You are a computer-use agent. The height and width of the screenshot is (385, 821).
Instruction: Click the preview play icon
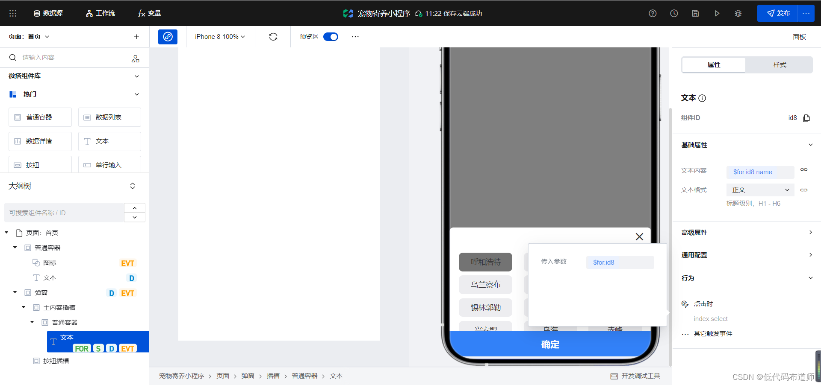(x=717, y=13)
